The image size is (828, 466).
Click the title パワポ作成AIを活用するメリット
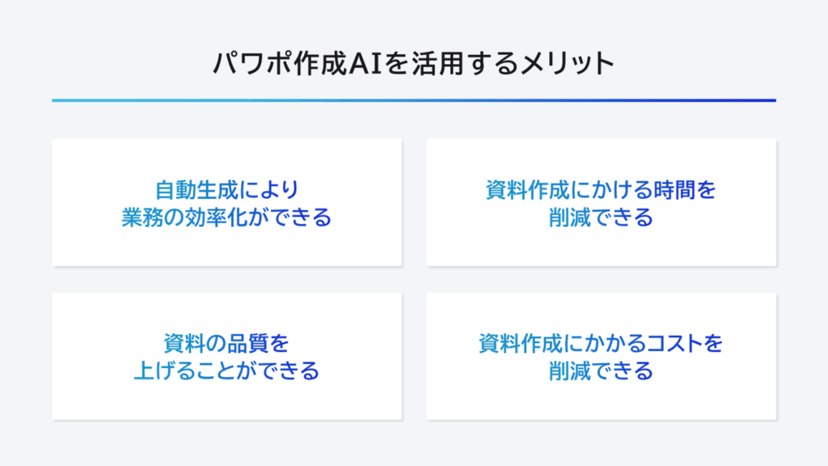[413, 64]
